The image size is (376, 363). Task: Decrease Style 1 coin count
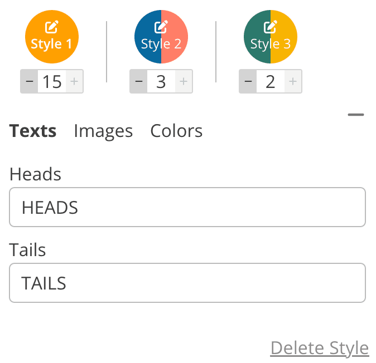30,82
